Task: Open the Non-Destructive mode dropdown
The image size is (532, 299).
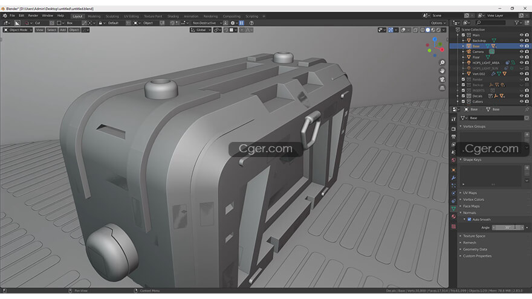Action: click(207, 23)
